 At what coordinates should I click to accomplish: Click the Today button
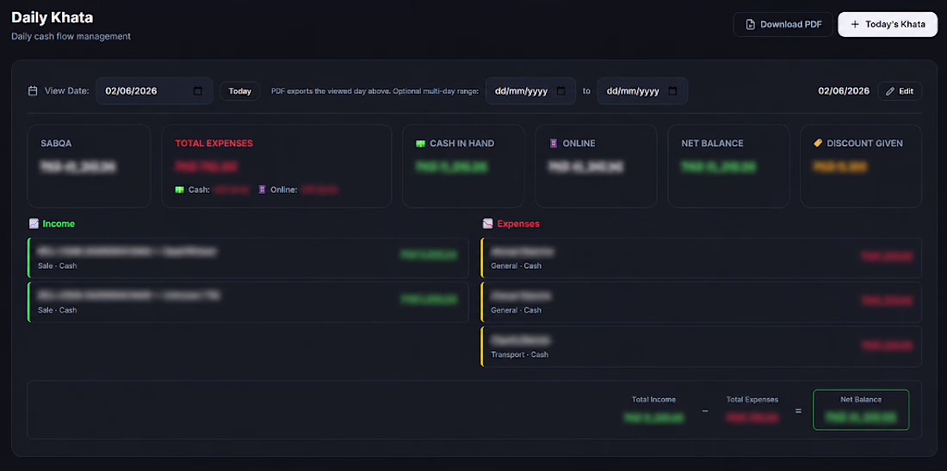240,91
